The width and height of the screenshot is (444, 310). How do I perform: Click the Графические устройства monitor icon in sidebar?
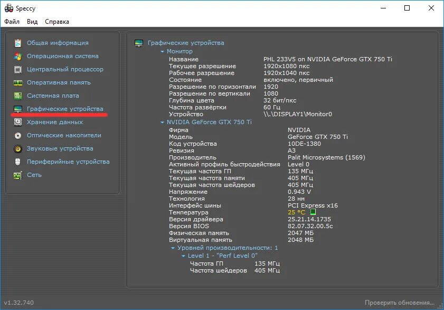click(x=18, y=109)
